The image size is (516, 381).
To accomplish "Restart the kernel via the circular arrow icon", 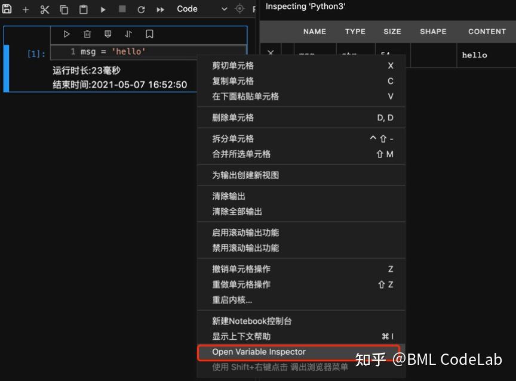I will point(140,9).
